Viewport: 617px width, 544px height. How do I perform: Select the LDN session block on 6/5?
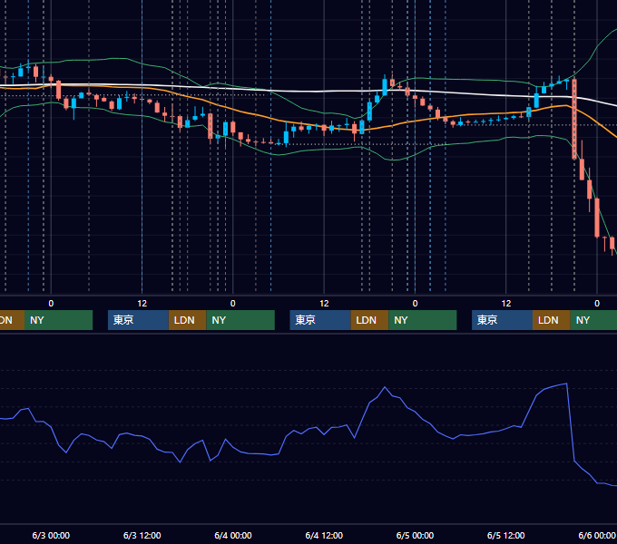pyautogui.click(x=552, y=320)
